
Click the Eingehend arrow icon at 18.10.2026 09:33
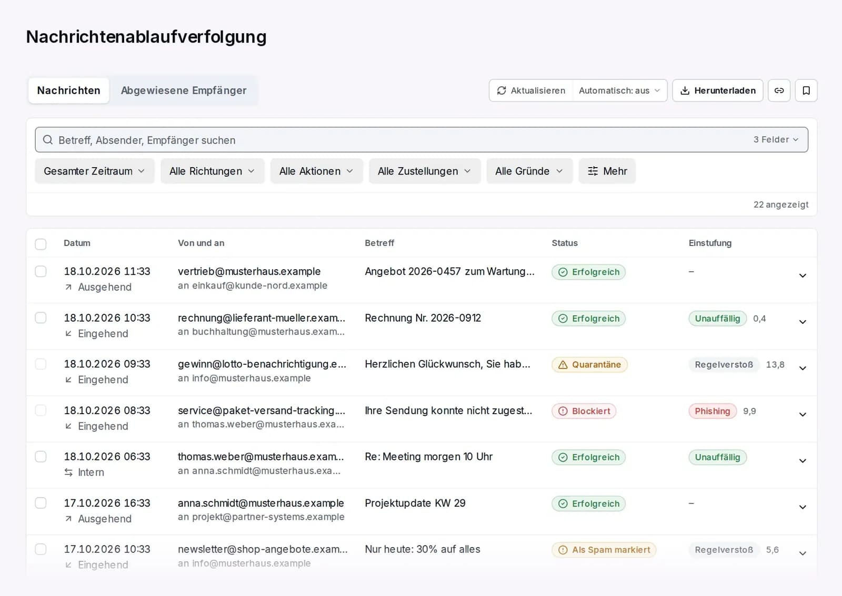[x=68, y=379]
